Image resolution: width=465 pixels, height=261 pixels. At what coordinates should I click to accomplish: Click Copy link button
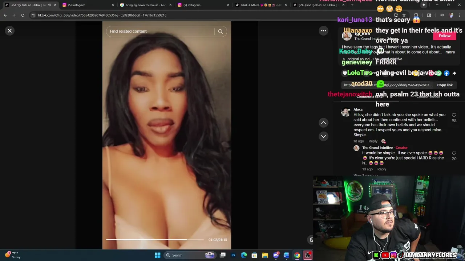point(445,85)
